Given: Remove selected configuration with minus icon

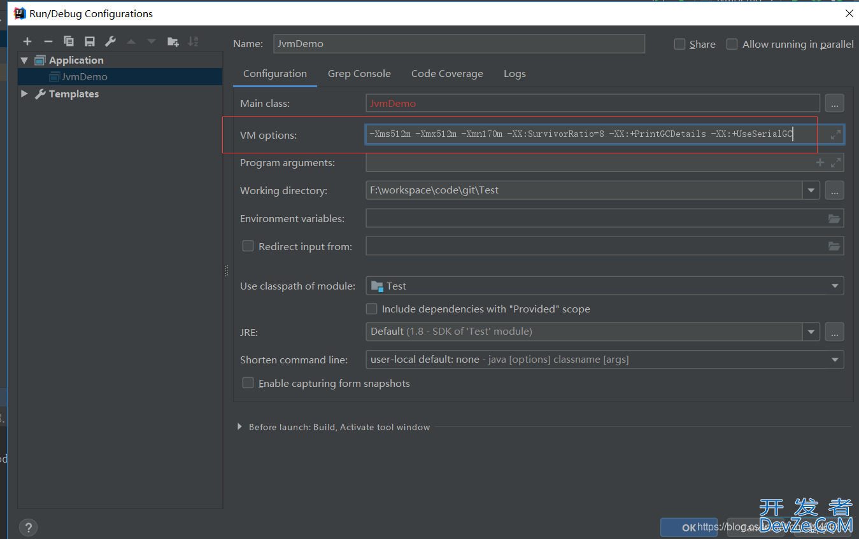Looking at the screenshot, I should 48,41.
